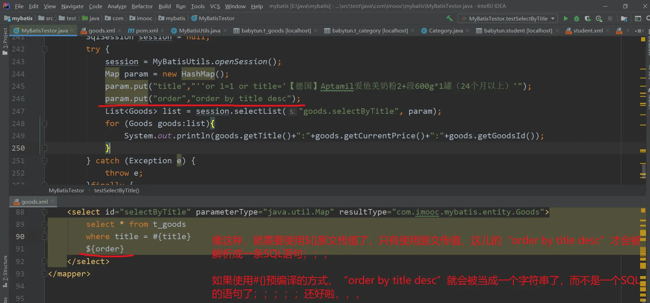Collapse the catch block at line 251
Image resolution: width=650 pixels, height=303 pixels.
pos(44,161)
